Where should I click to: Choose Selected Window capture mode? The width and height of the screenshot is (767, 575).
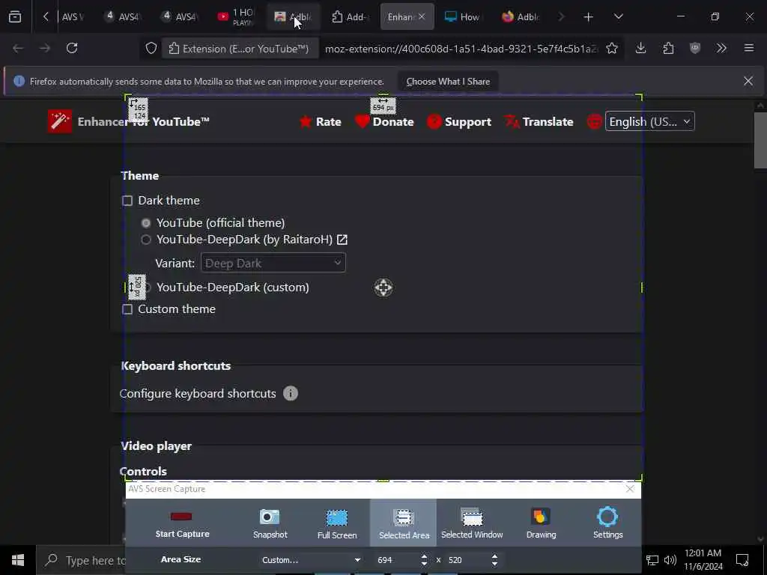[x=472, y=523]
